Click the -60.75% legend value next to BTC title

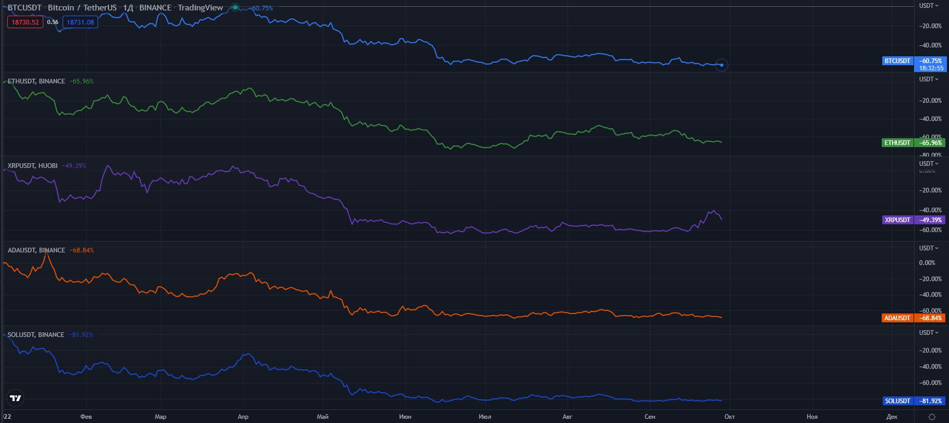pyautogui.click(x=261, y=8)
